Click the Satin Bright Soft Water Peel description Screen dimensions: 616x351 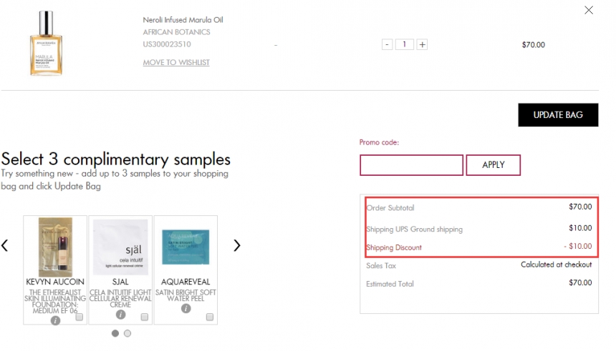pos(186,295)
